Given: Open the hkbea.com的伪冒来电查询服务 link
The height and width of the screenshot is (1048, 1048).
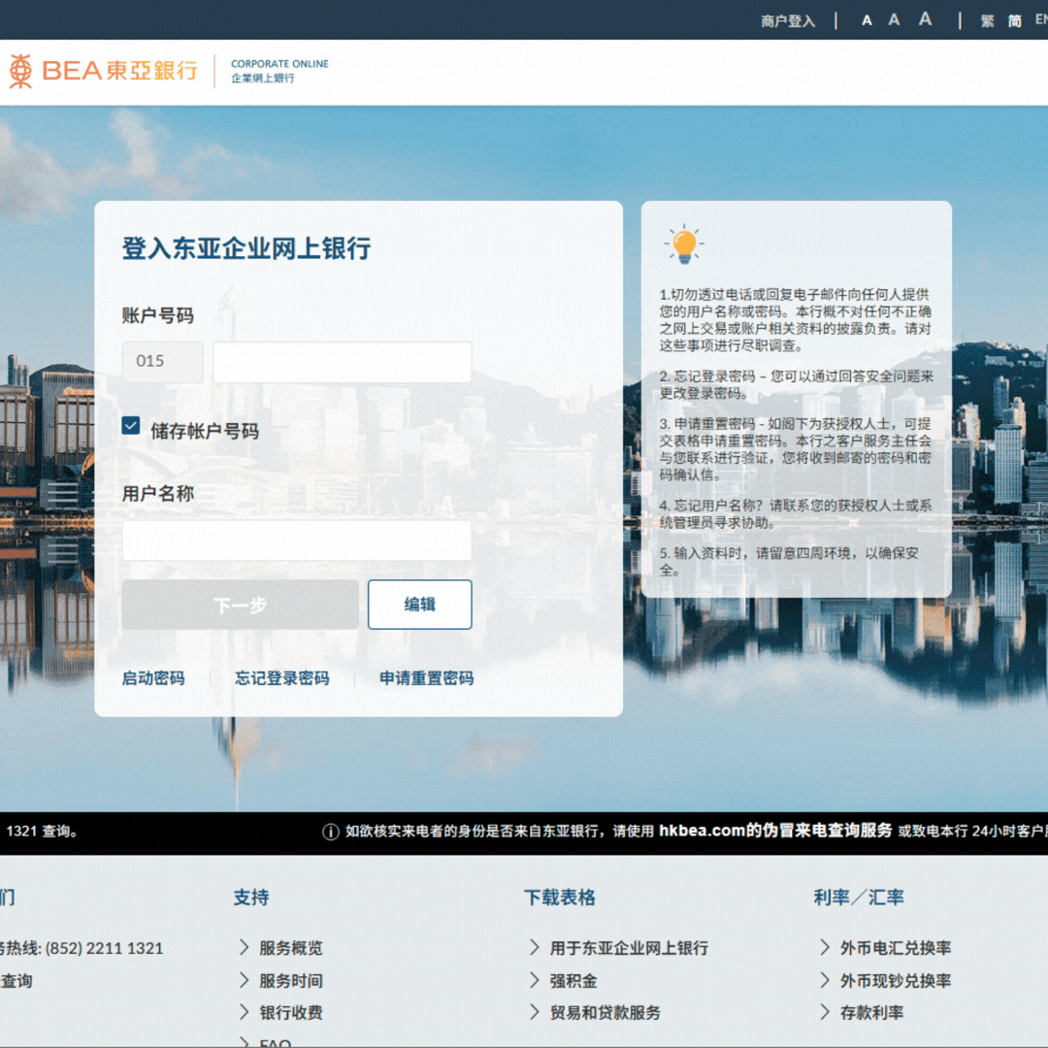Looking at the screenshot, I should pyautogui.click(x=775, y=831).
